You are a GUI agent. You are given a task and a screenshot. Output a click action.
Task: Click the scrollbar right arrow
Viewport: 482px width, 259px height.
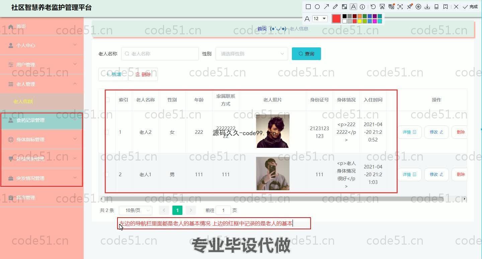(x=465, y=199)
